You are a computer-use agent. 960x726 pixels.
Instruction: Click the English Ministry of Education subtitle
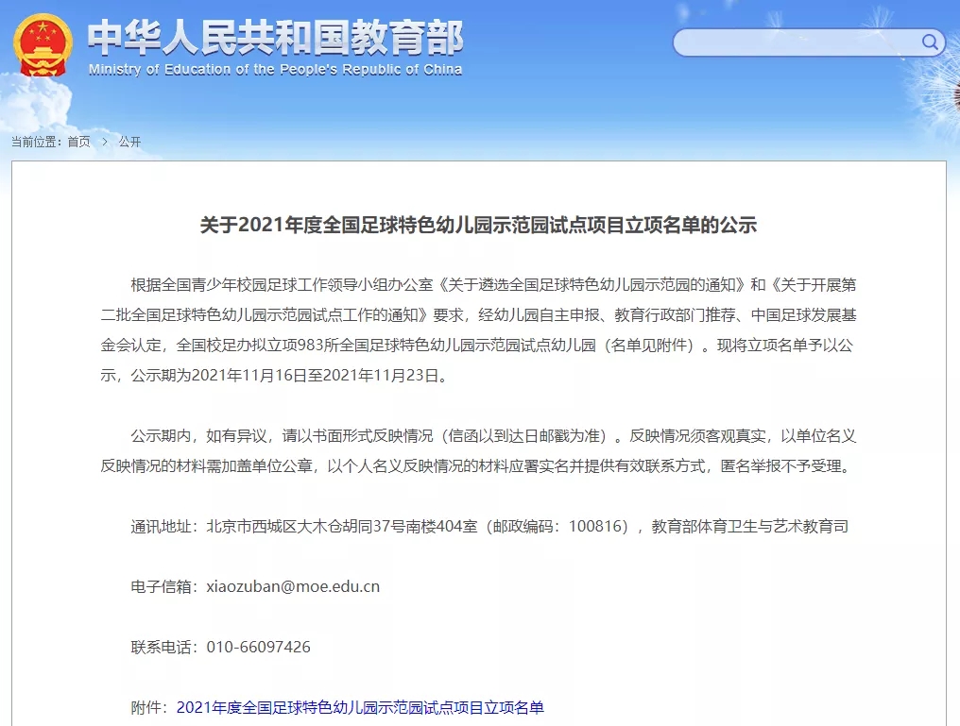(x=275, y=70)
